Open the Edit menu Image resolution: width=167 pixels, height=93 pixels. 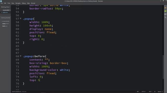(5, 3)
